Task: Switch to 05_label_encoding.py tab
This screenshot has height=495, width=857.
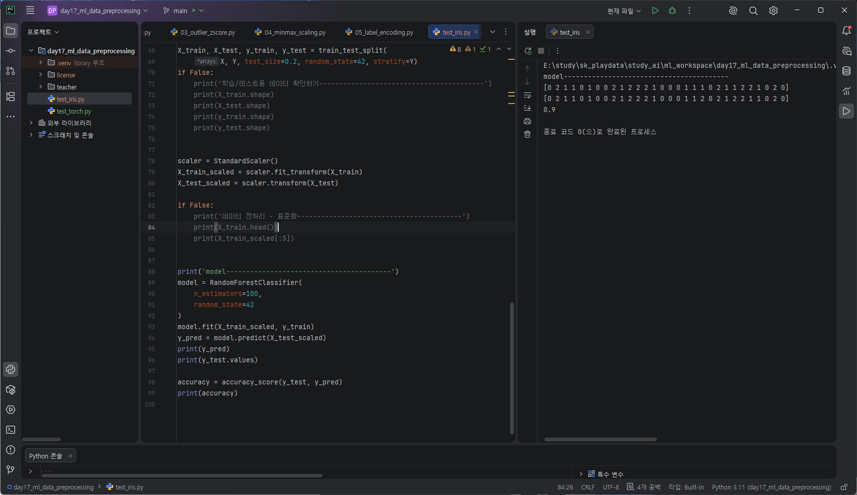Action: coord(379,32)
